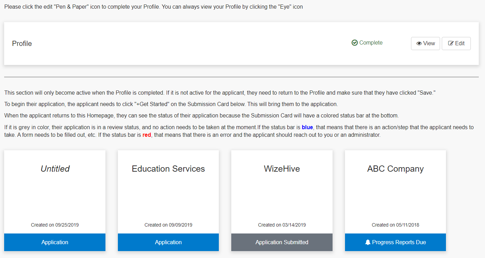
Task: Open the ABC Company card title
Action: [395, 169]
